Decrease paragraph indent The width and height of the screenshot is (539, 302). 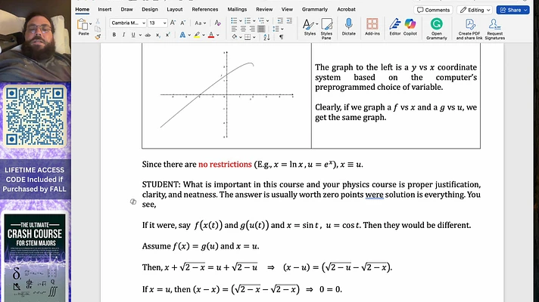[x=280, y=21]
